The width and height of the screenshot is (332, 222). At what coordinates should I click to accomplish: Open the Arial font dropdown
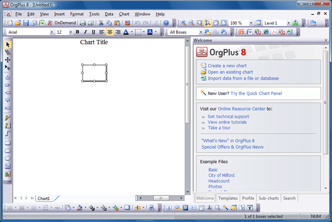[x=52, y=32]
